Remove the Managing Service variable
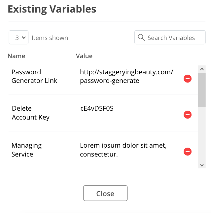Viewport: 211px width, 213px height. point(188,152)
